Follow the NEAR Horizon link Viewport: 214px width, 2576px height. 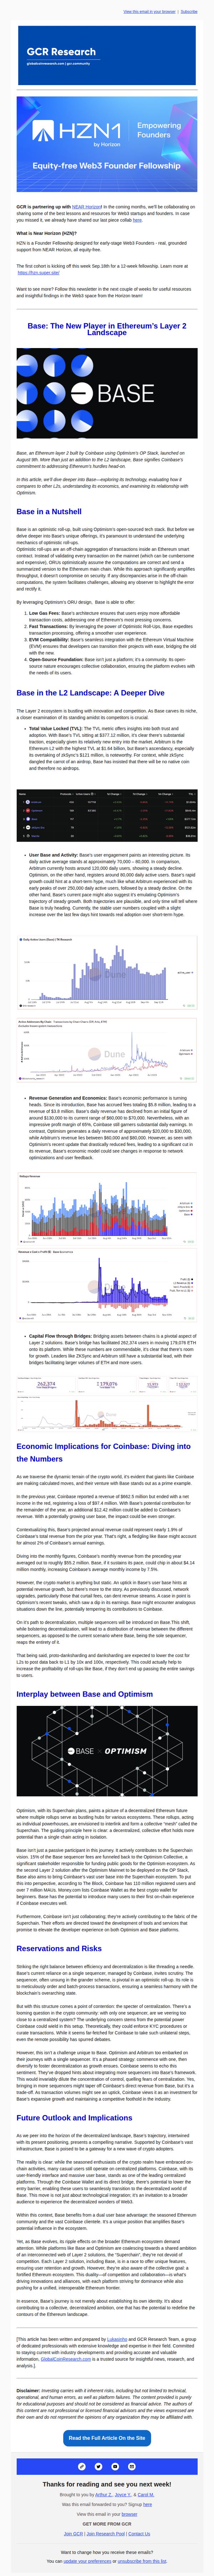coord(86,207)
